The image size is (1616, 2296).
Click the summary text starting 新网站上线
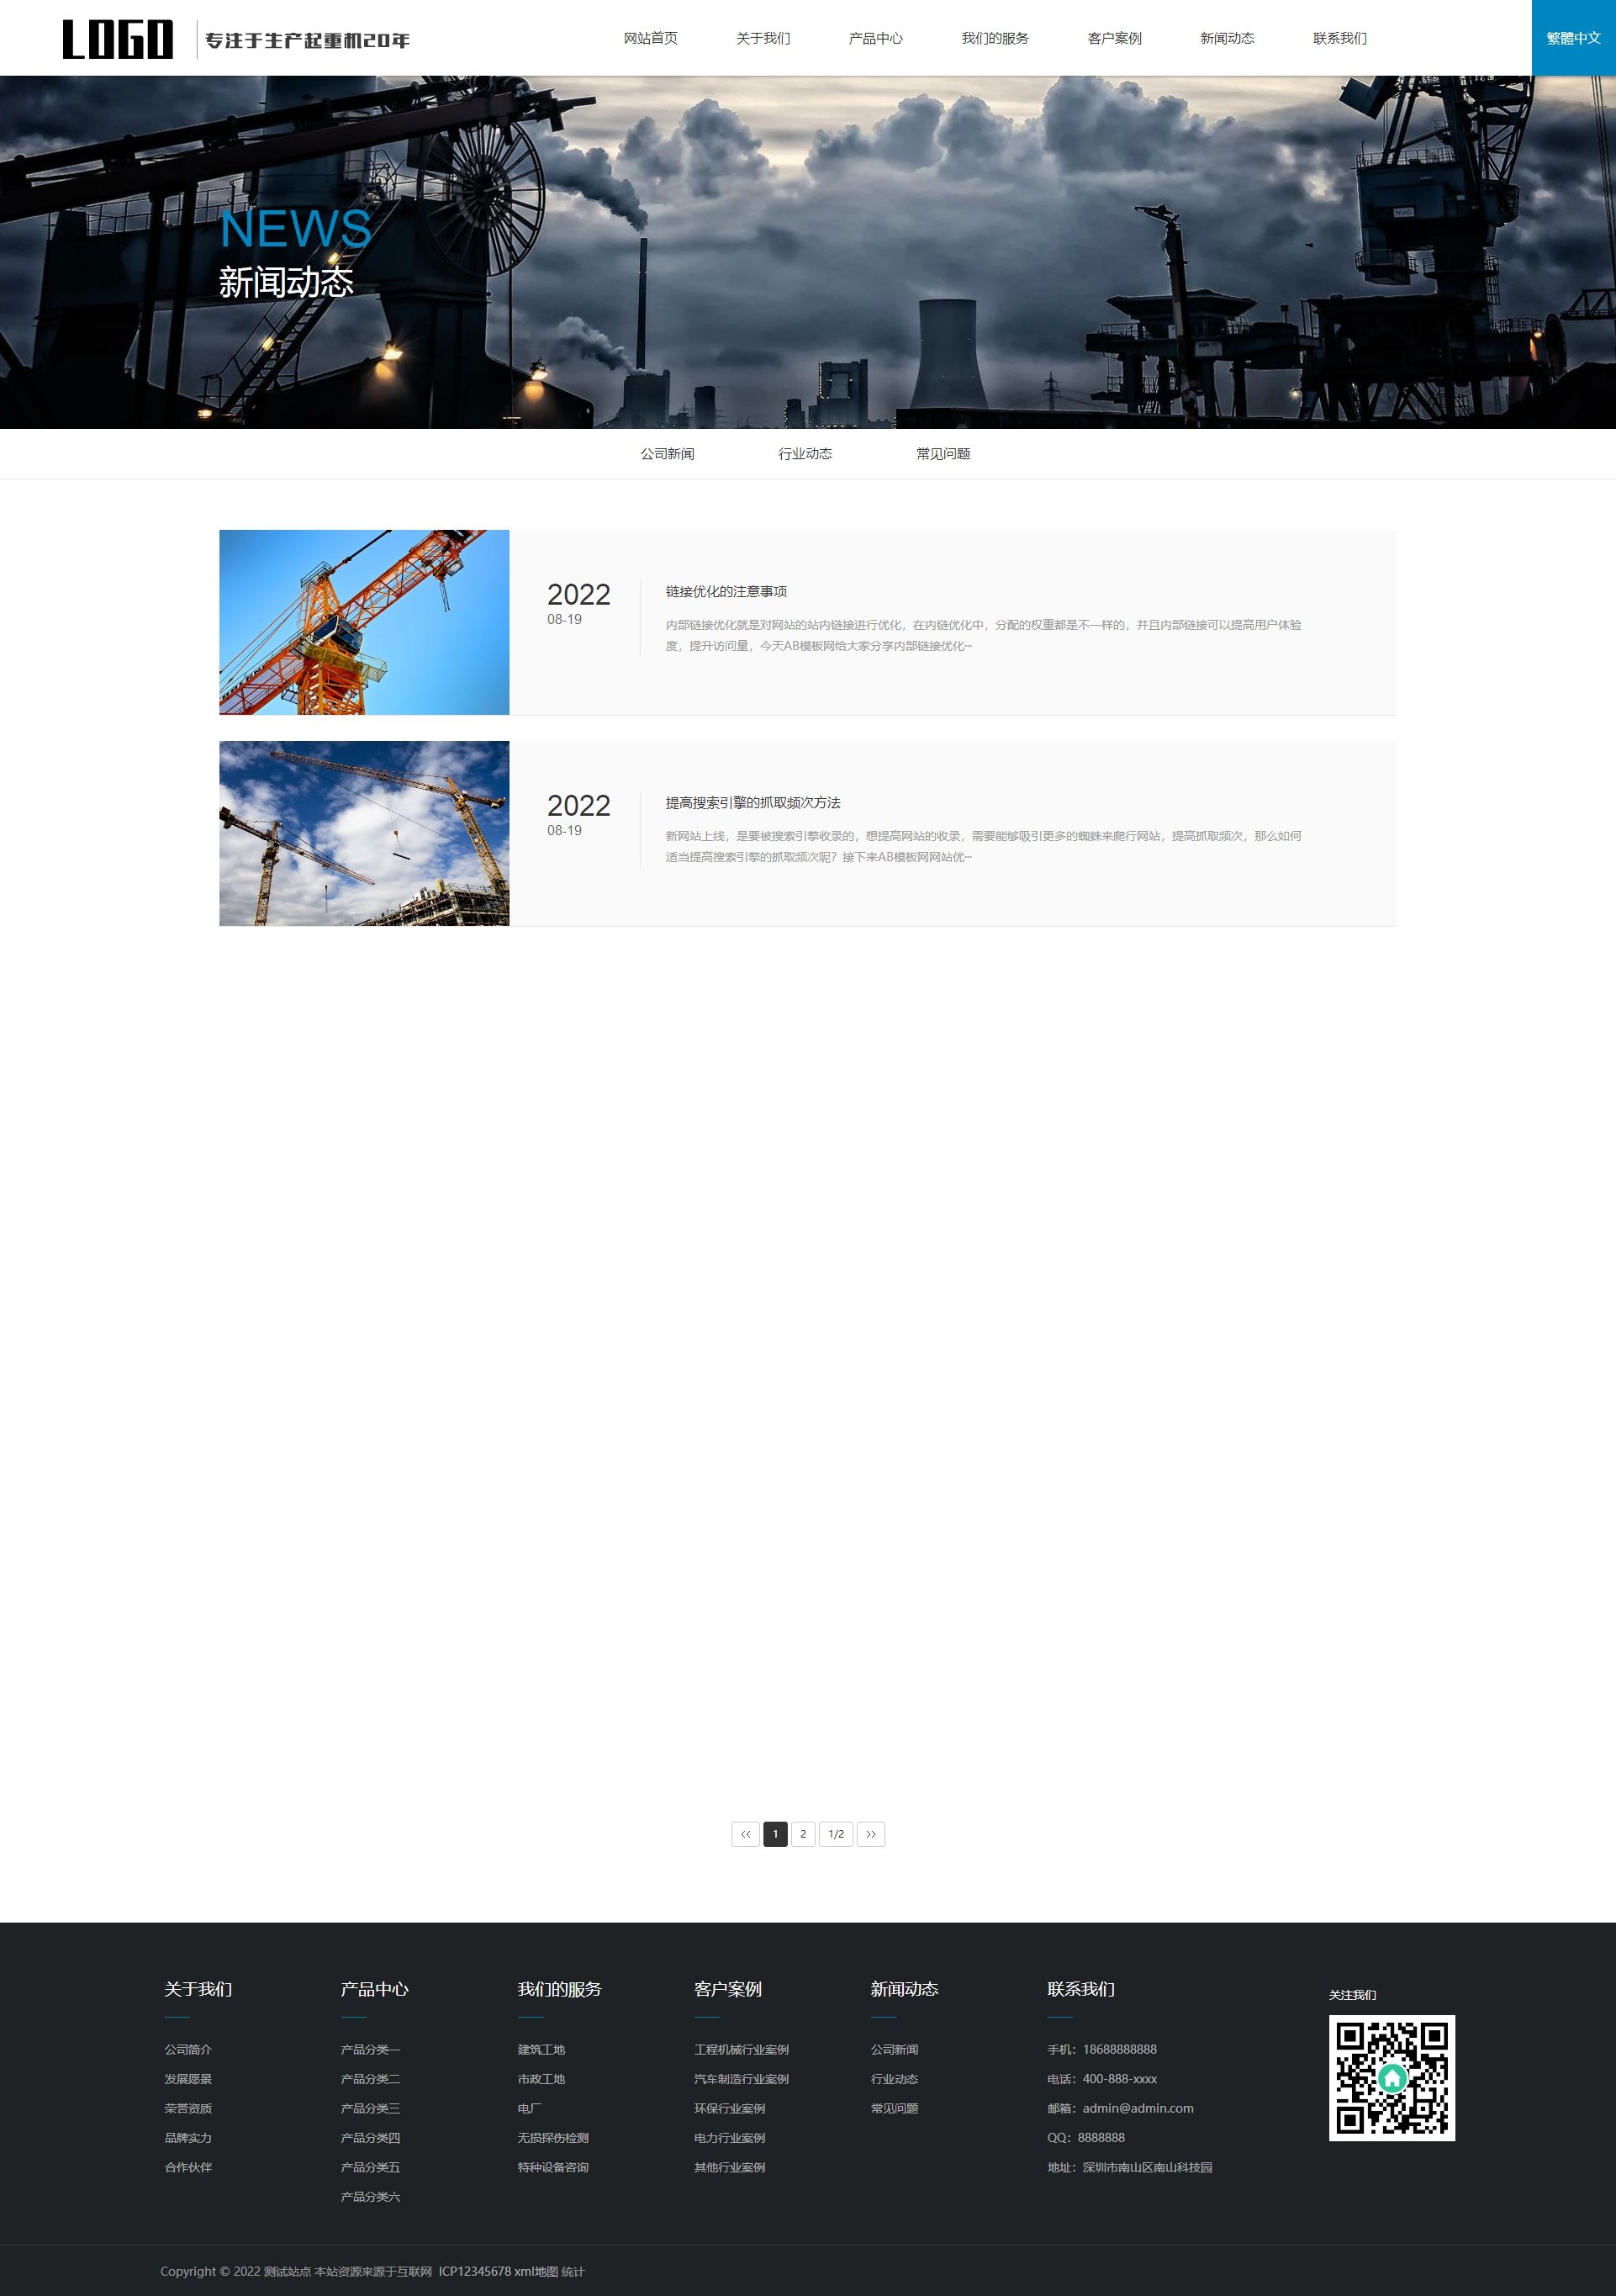point(984,846)
